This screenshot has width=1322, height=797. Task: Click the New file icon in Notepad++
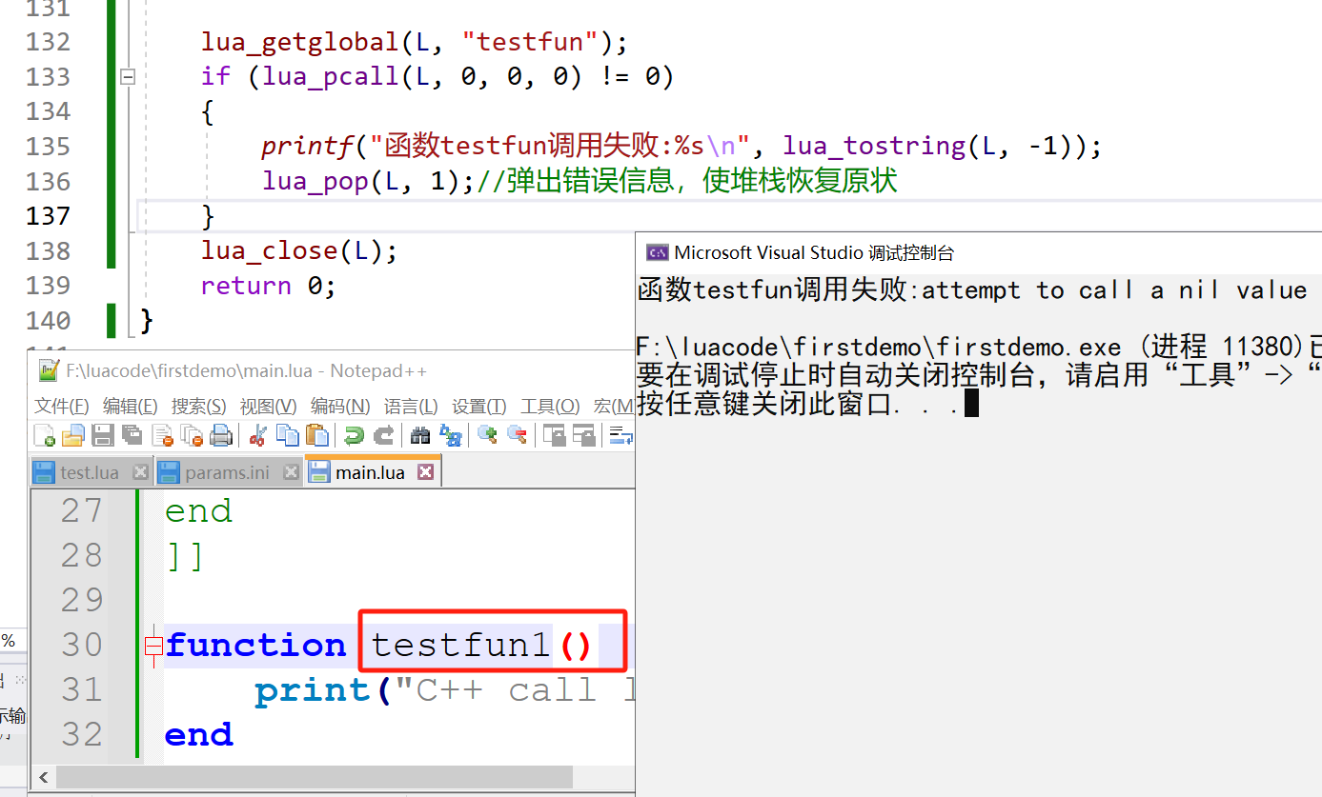(44, 435)
